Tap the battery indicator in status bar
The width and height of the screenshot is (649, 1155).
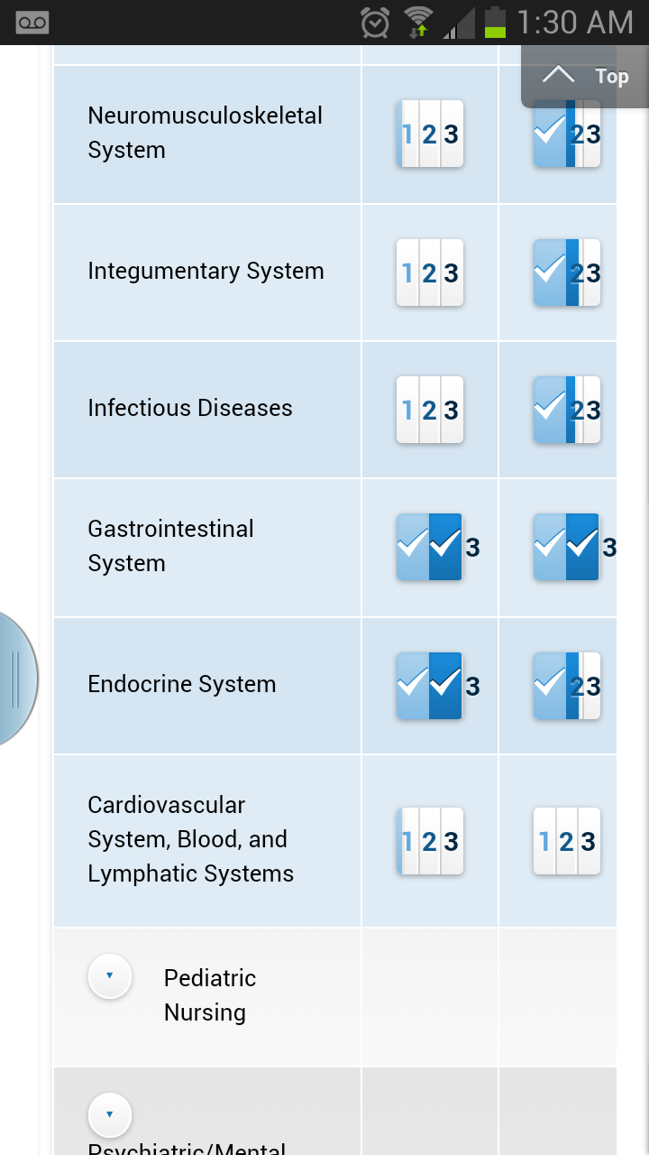pyautogui.click(x=495, y=22)
